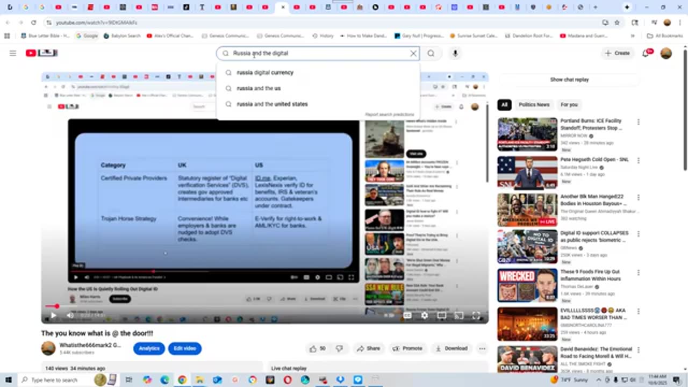Open "Digital ID support COLLAPSES" video title

pos(594,236)
